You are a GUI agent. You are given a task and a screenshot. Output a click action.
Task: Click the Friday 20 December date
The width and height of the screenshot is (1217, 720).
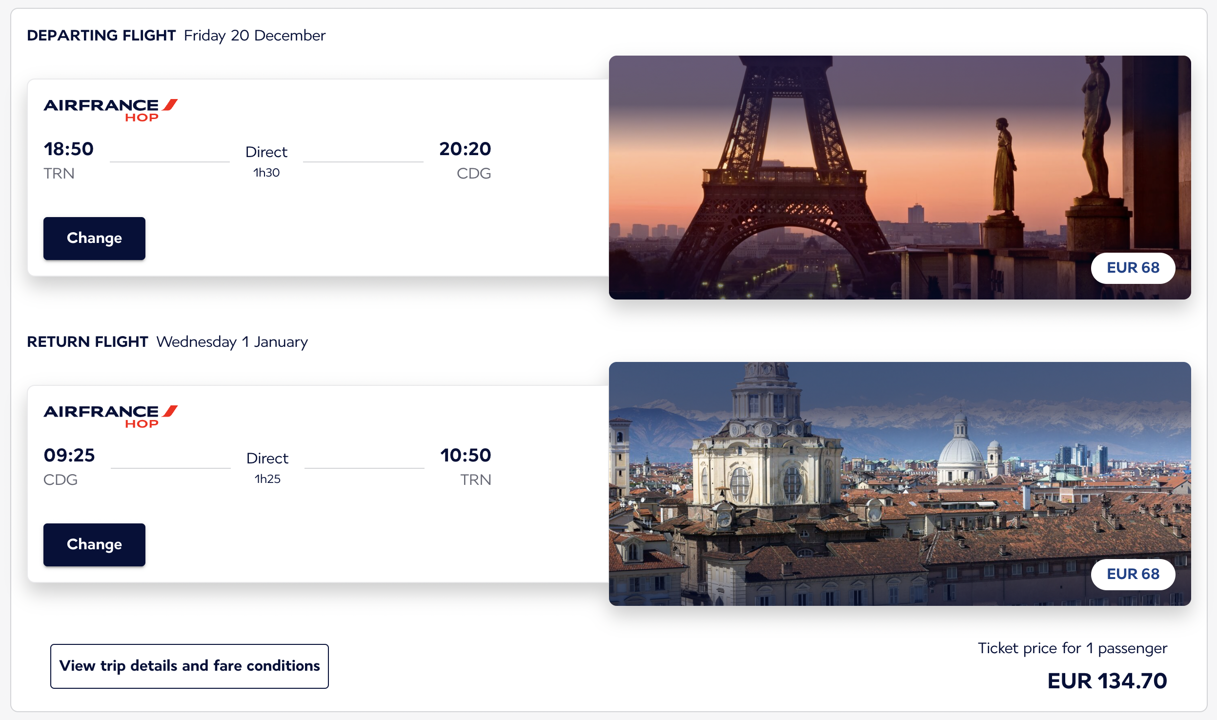coord(254,36)
